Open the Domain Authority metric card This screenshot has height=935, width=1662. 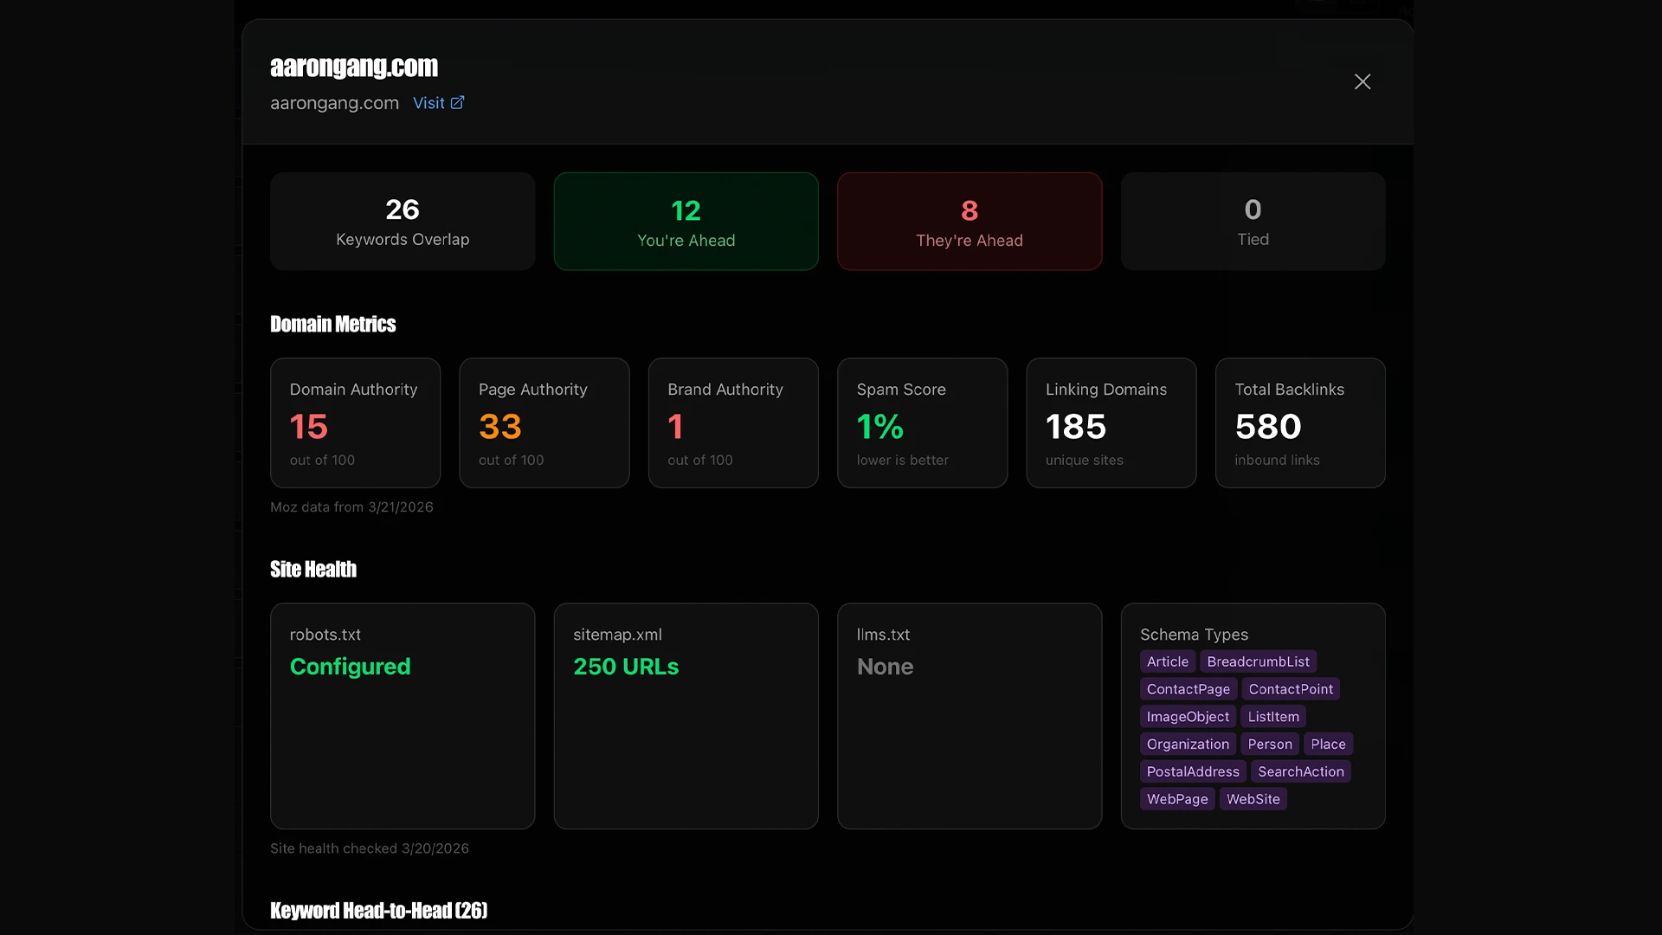pyautogui.click(x=355, y=422)
